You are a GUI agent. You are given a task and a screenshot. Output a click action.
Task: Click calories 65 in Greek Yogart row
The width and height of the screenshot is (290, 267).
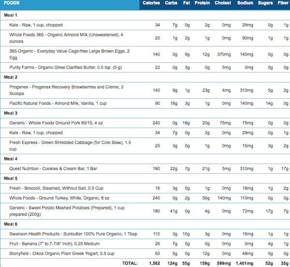[158, 253]
